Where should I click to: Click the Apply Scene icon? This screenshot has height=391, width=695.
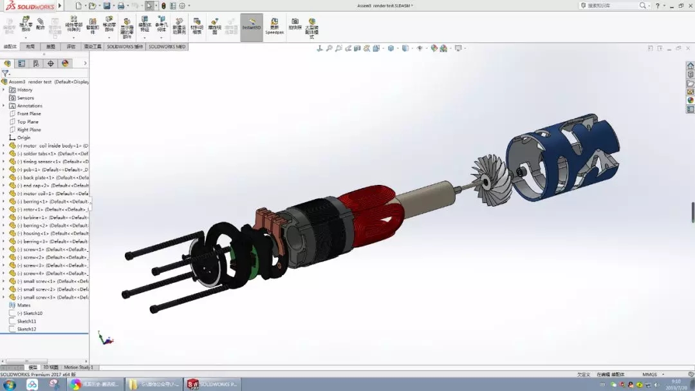(443, 48)
